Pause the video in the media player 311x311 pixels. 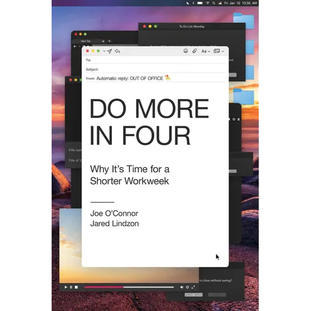[71, 287]
